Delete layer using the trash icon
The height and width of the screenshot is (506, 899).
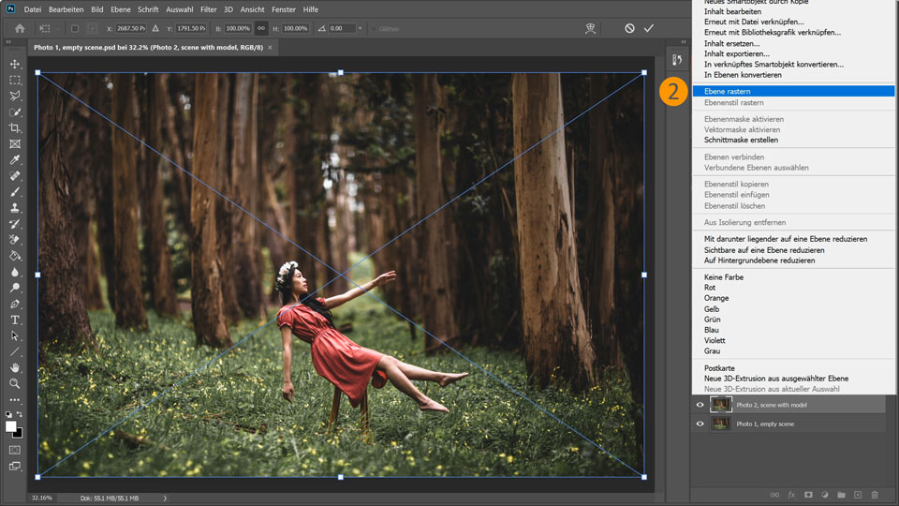click(x=875, y=494)
